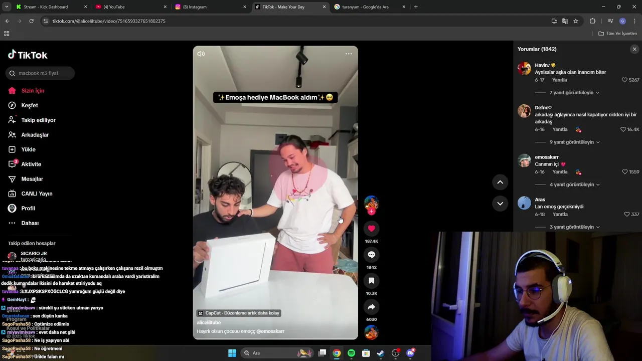Like Aras's comment
This screenshot has width=642, height=361.
point(626,214)
